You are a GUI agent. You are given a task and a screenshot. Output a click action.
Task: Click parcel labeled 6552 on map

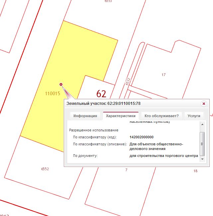point(45,169)
